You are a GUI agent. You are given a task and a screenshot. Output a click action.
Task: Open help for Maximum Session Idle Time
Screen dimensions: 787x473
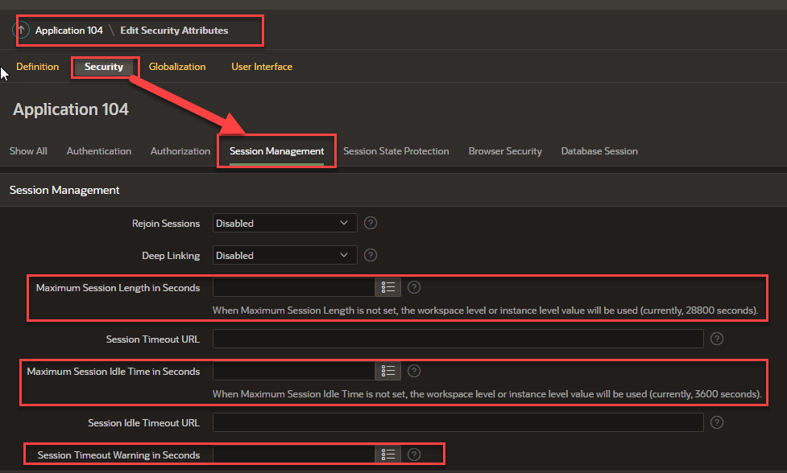(x=414, y=371)
